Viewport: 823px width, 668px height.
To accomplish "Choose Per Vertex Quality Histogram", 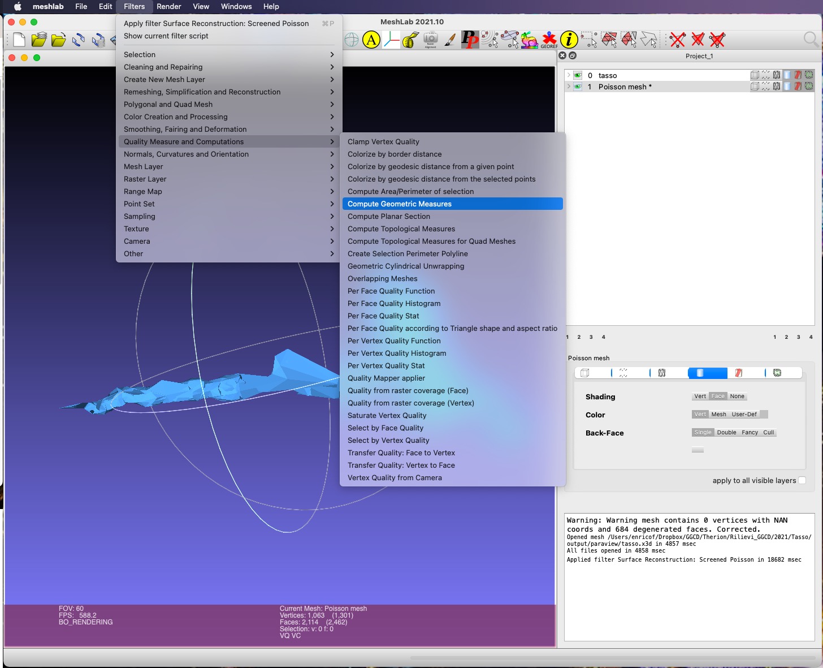I will (453, 353).
